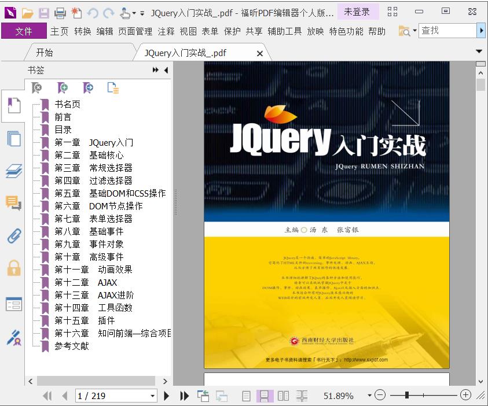Open the security lock sidebar icon
The image size is (488, 406).
point(14,268)
